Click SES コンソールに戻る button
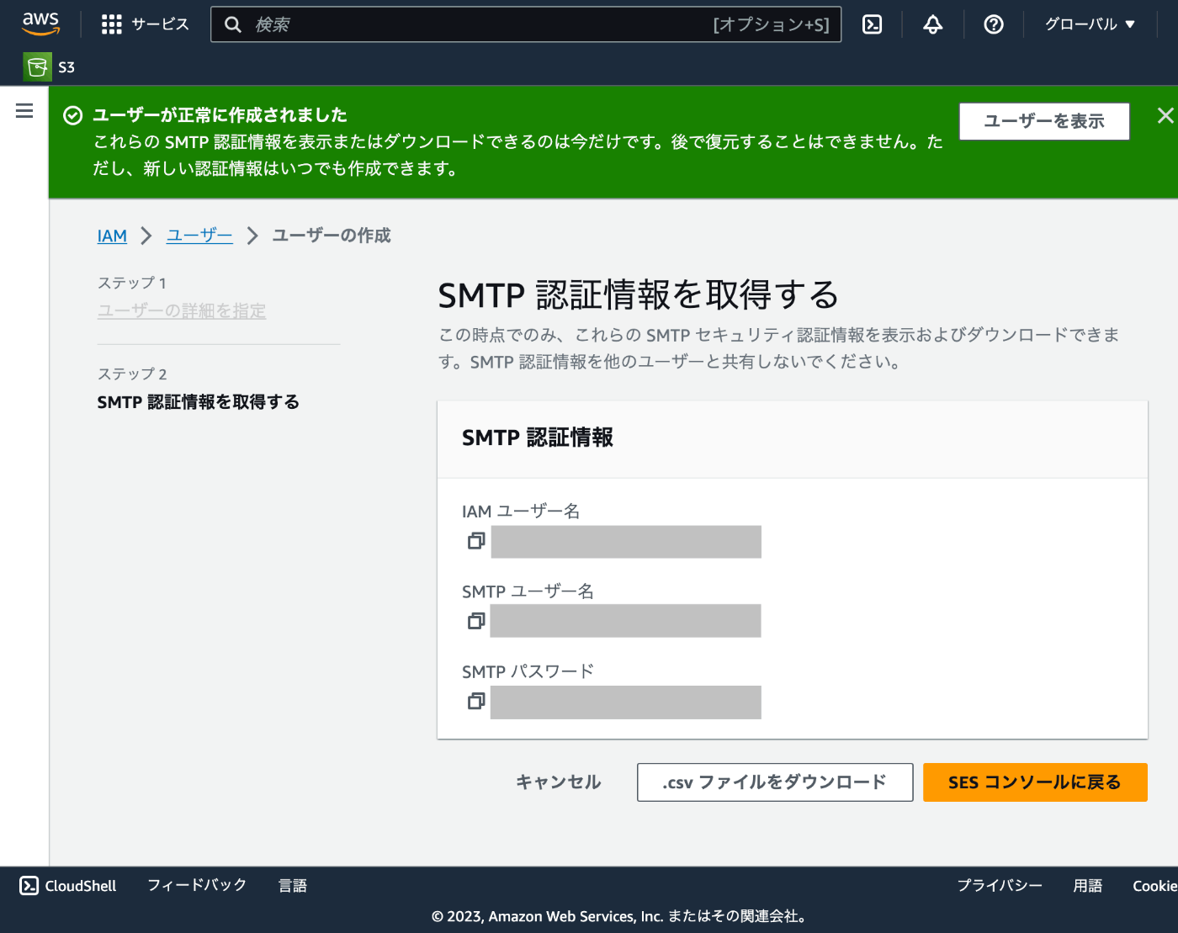 coord(1035,782)
